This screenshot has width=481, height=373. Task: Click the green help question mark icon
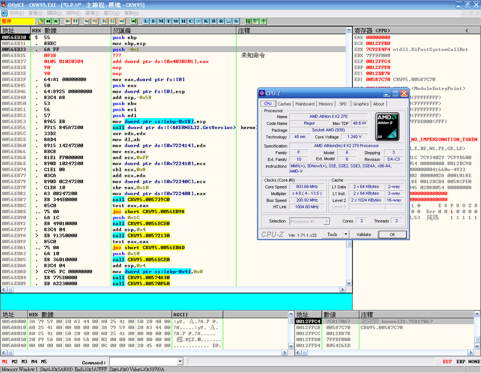(x=263, y=21)
